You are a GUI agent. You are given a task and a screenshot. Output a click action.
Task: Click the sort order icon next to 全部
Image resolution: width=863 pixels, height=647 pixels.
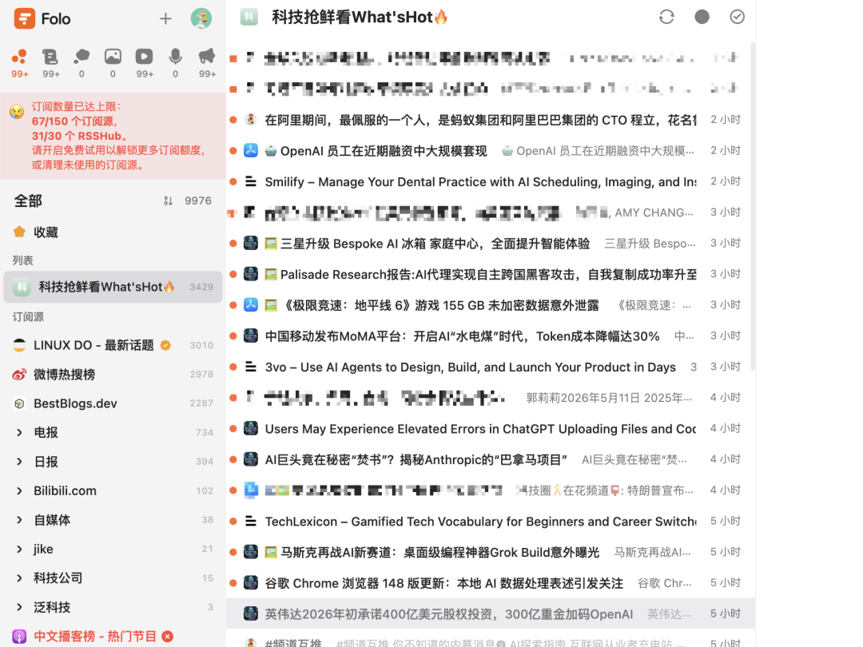point(168,200)
